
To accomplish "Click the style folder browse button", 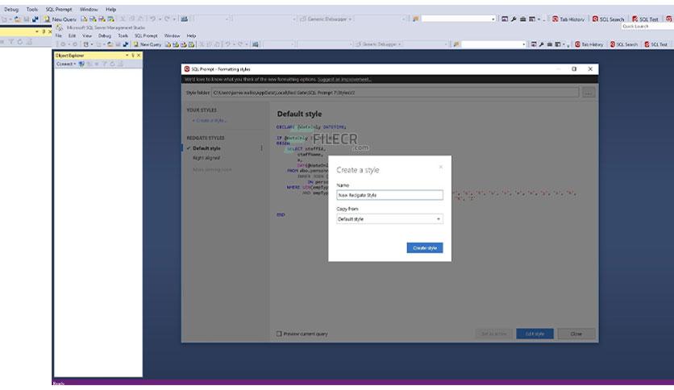I will coord(589,93).
